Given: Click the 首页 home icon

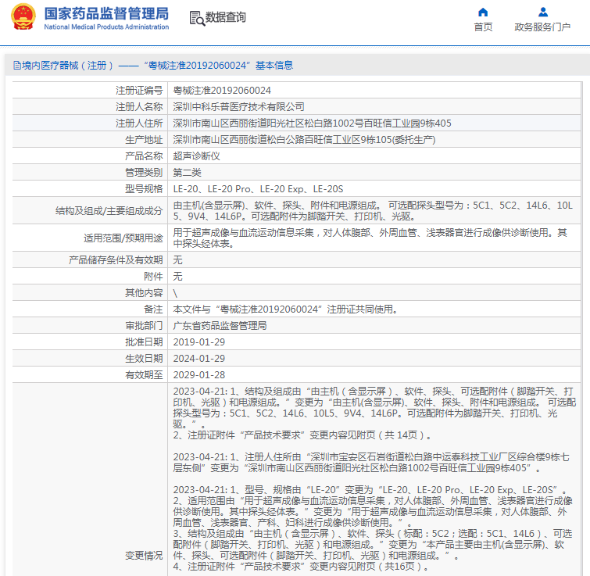Looking at the screenshot, I should (x=483, y=12).
